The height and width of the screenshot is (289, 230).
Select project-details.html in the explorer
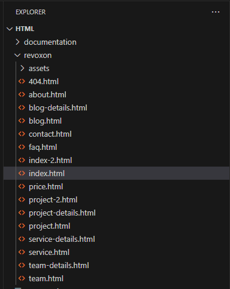coord(116,213)
